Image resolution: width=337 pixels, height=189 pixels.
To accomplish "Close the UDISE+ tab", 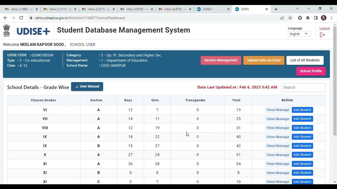I will coord(228,9).
